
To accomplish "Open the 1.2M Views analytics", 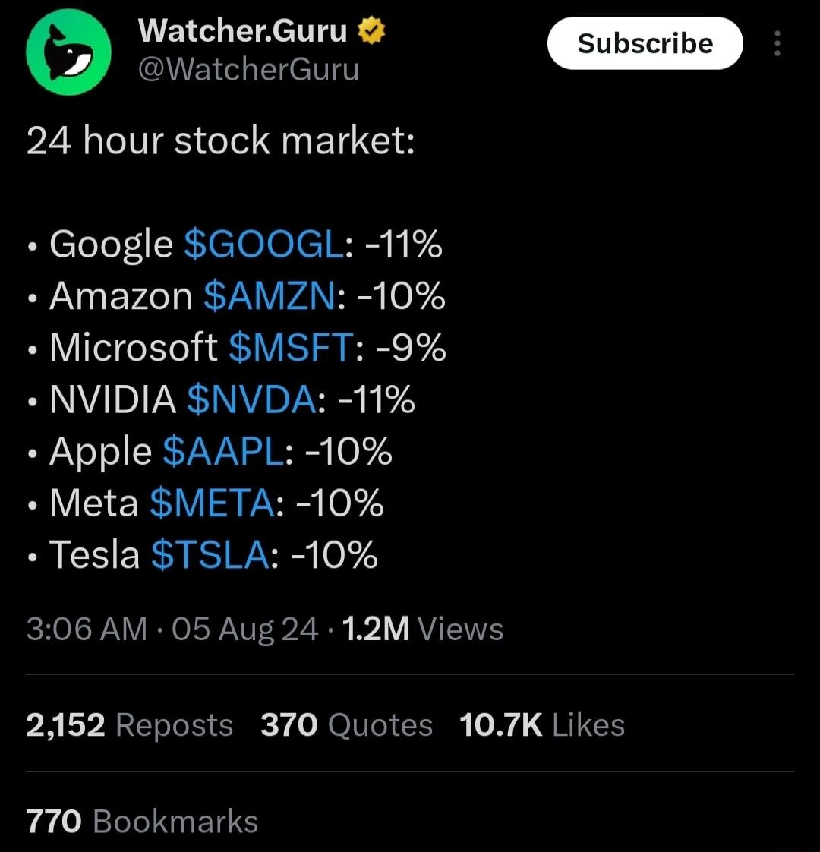I will (423, 629).
